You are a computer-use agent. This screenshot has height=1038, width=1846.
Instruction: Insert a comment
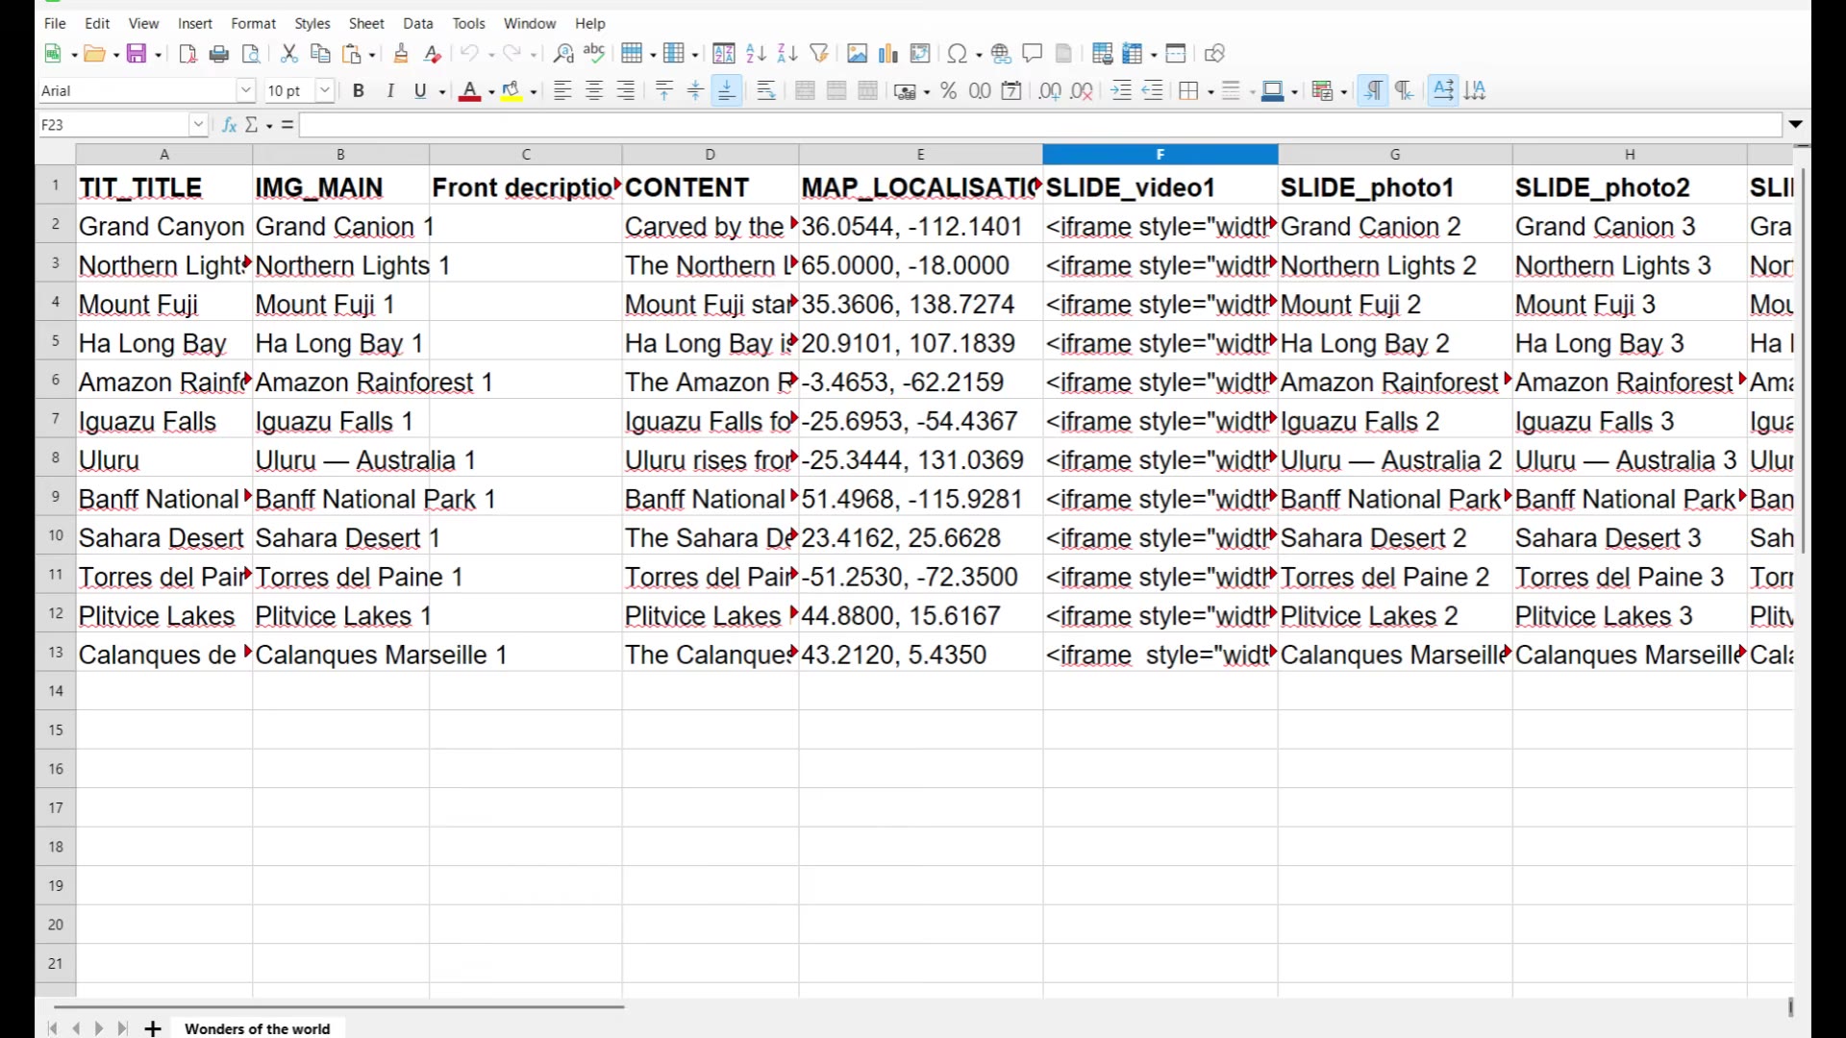(x=1033, y=54)
